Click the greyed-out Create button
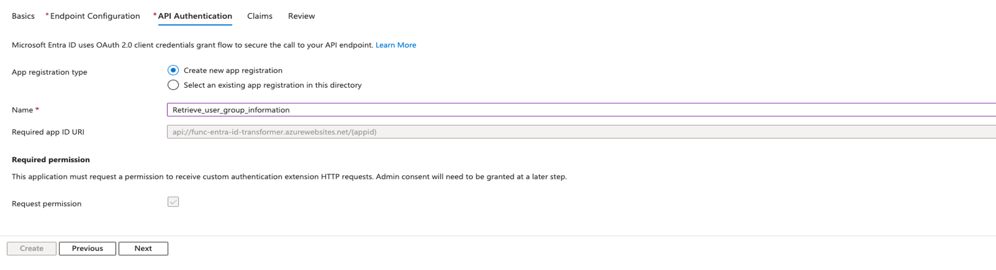Screen dimensions: 996x270 pyautogui.click(x=32, y=249)
